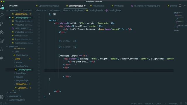The image size is (187, 105).
Task: Click the 'No post yet...' code line
Action: tap(82, 62)
